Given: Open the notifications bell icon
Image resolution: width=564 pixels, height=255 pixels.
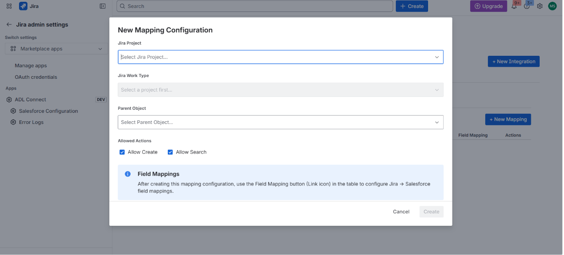Looking at the screenshot, I should click(514, 6).
